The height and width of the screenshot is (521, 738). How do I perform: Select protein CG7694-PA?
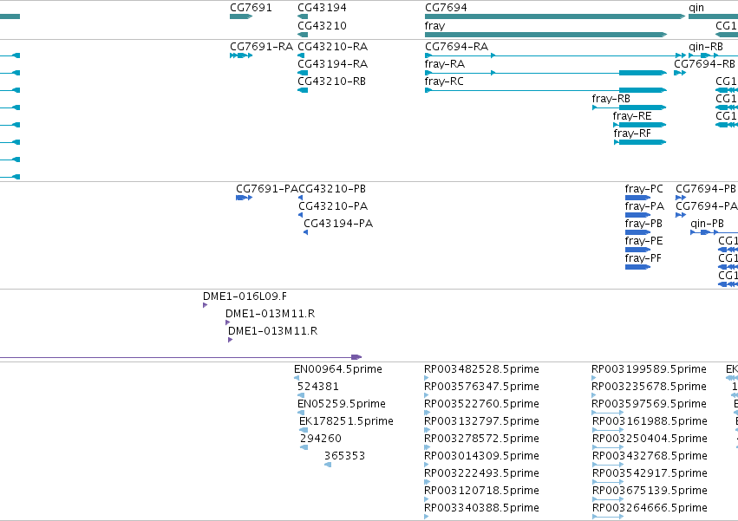pos(681,215)
